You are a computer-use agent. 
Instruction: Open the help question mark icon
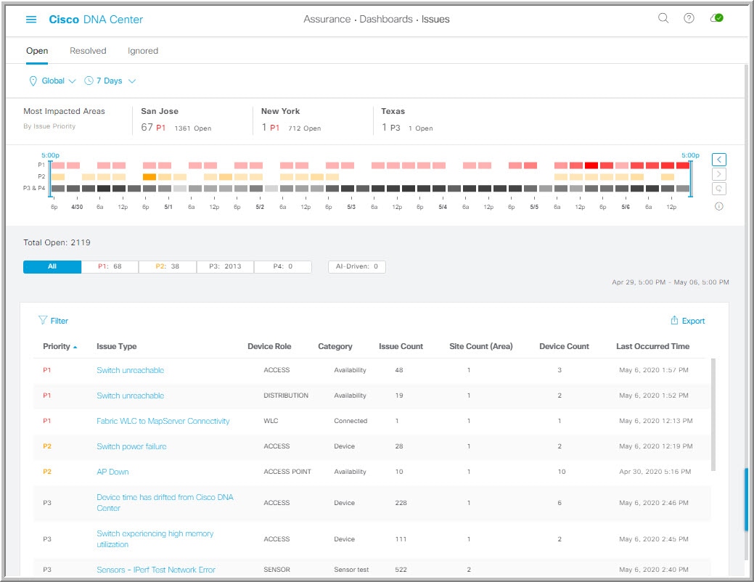(689, 19)
